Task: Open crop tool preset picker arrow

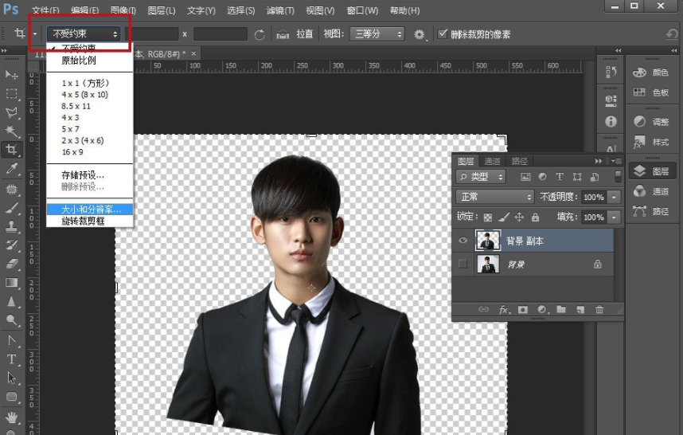Action: point(35,34)
